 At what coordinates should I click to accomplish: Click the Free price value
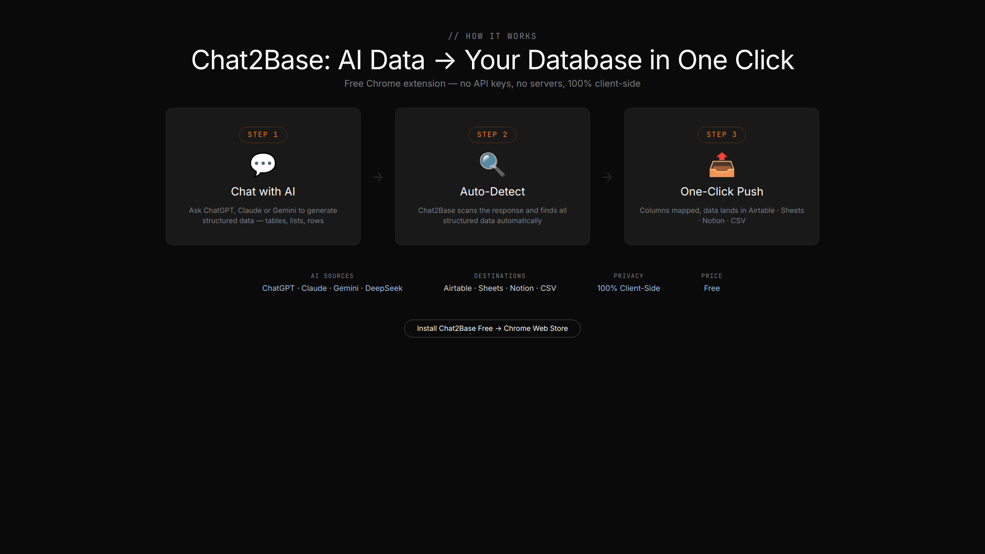tap(712, 288)
